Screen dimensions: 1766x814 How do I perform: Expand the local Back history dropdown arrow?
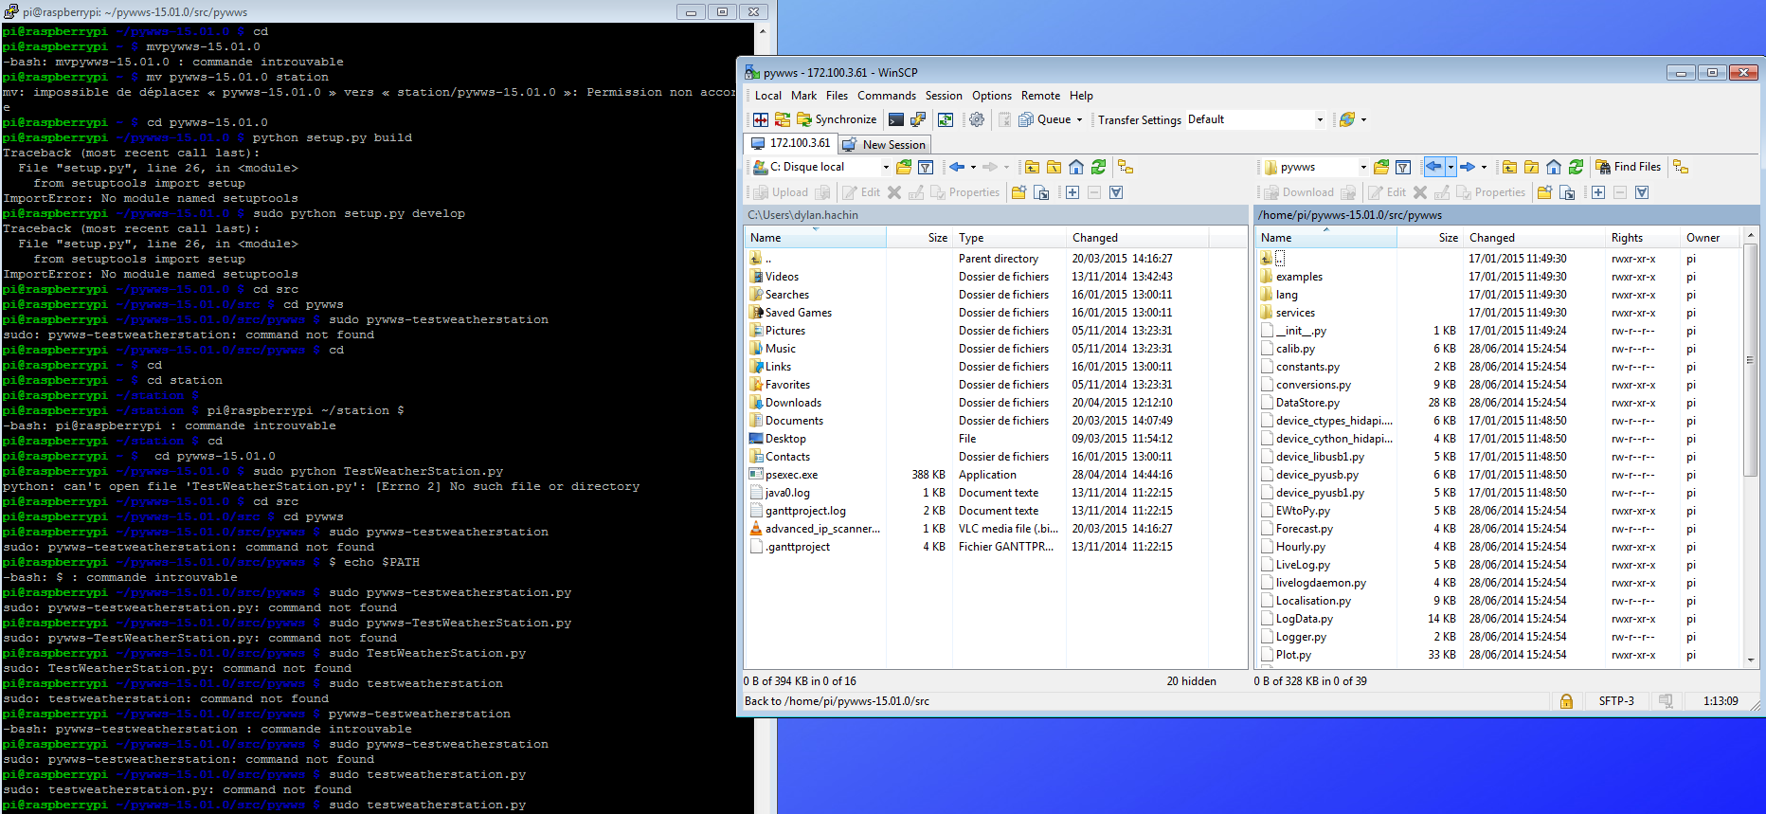pyautogui.click(x=973, y=167)
